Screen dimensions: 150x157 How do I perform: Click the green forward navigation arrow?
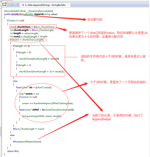(x=12, y=4)
